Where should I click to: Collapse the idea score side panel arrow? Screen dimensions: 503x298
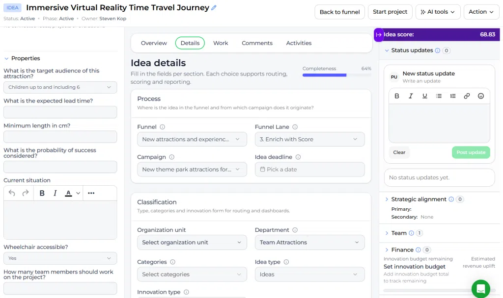[379, 35]
